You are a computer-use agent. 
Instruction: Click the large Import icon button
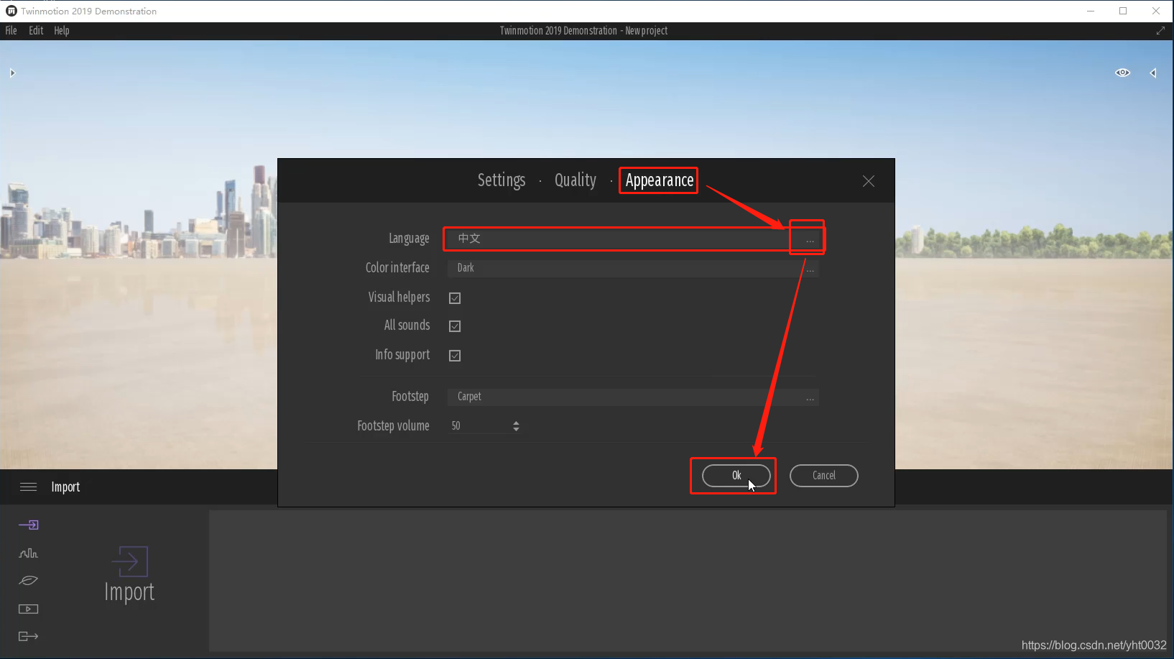pyautogui.click(x=129, y=574)
